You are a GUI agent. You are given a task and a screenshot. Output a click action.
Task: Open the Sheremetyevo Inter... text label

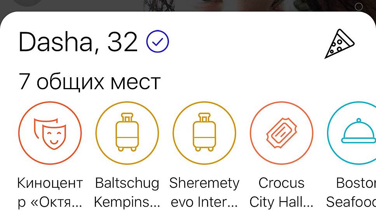point(204,192)
